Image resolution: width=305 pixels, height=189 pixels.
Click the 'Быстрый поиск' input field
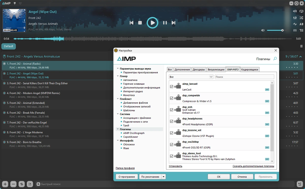coord(165,184)
